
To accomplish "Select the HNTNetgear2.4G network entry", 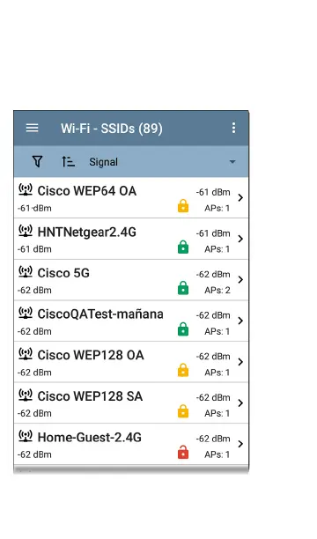I will [x=131, y=239].
